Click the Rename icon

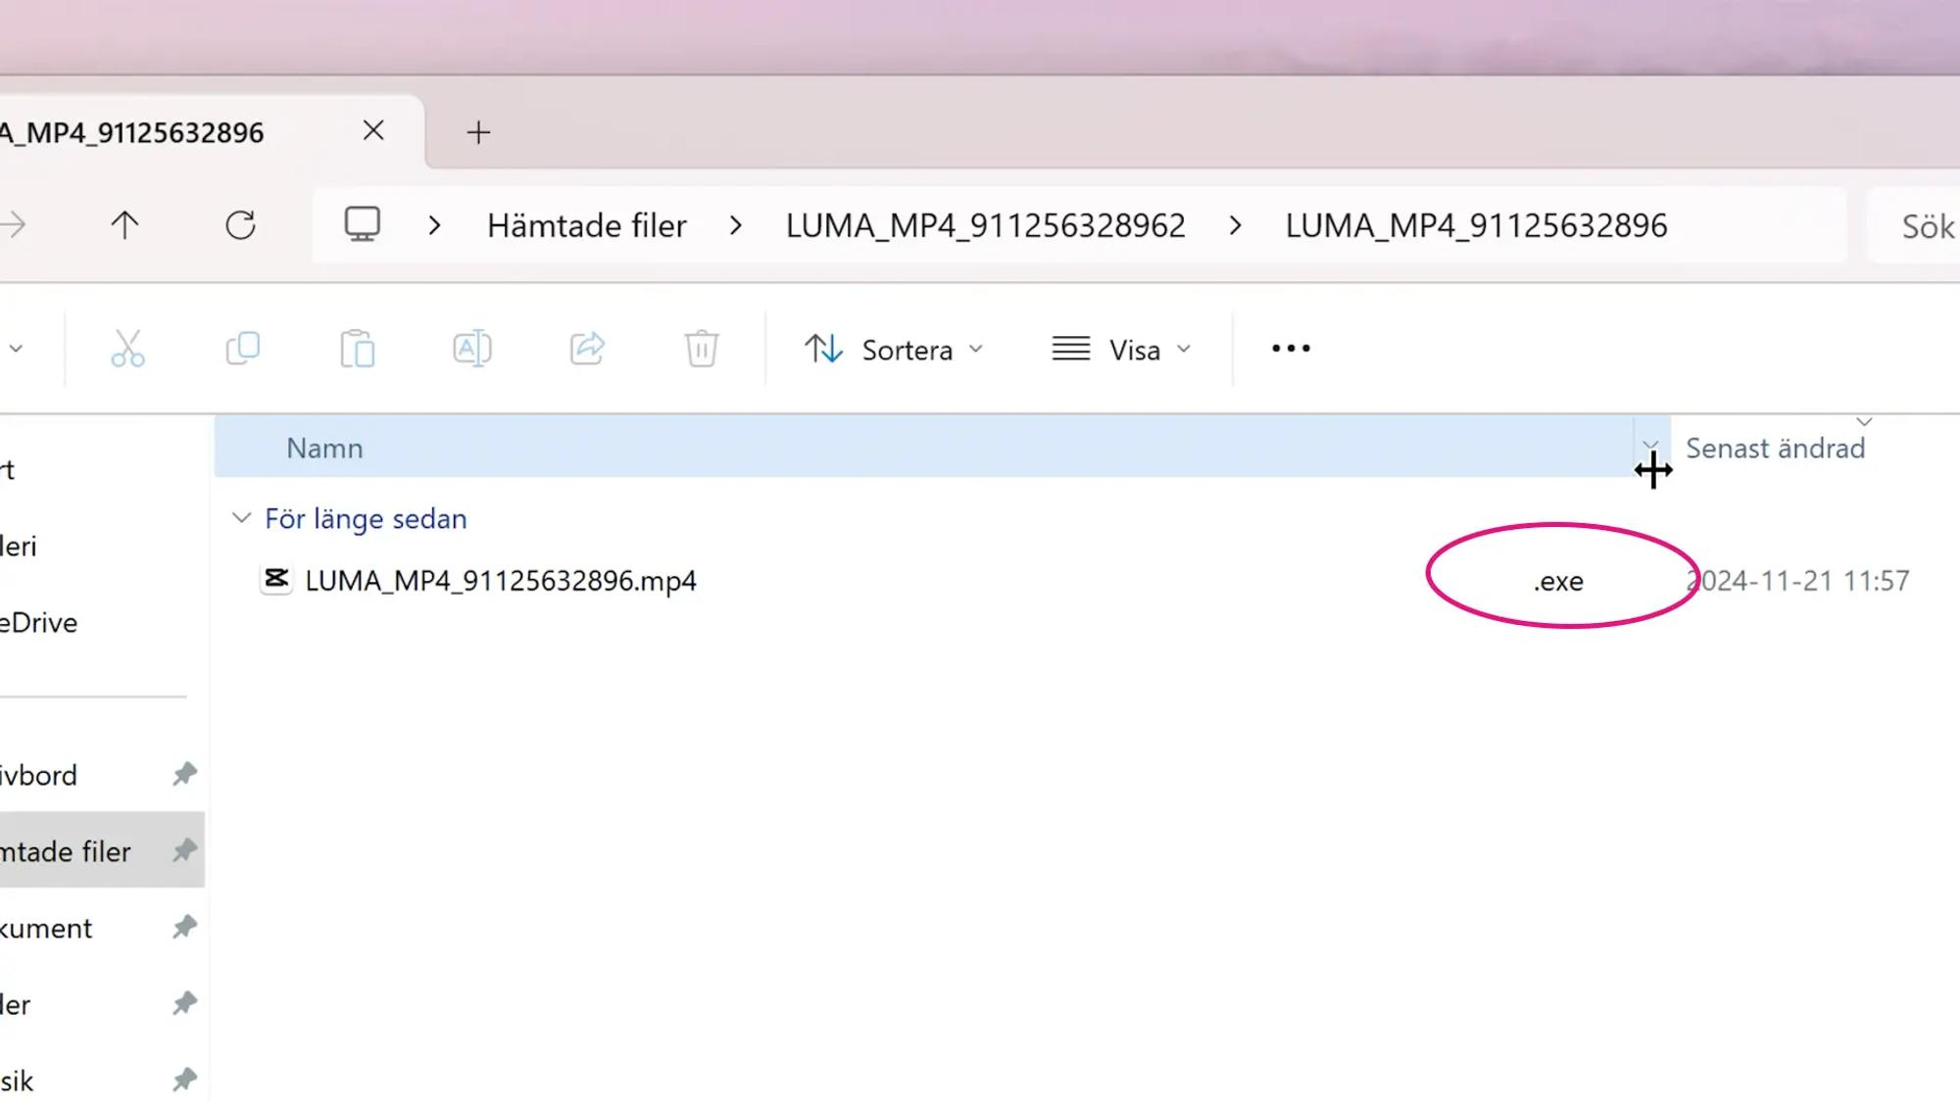[x=471, y=349]
